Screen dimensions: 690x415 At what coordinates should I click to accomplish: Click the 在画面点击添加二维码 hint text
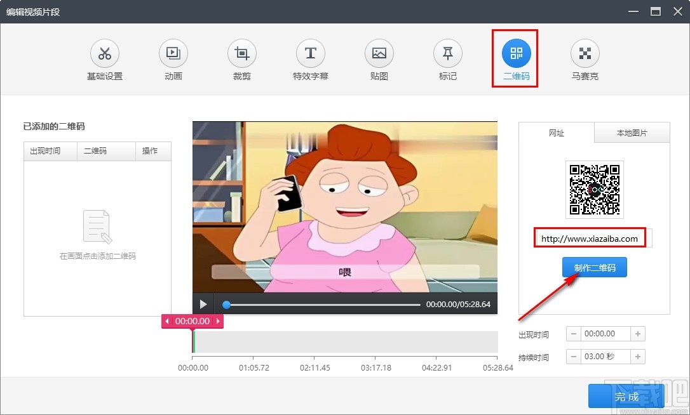[x=98, y=256]
